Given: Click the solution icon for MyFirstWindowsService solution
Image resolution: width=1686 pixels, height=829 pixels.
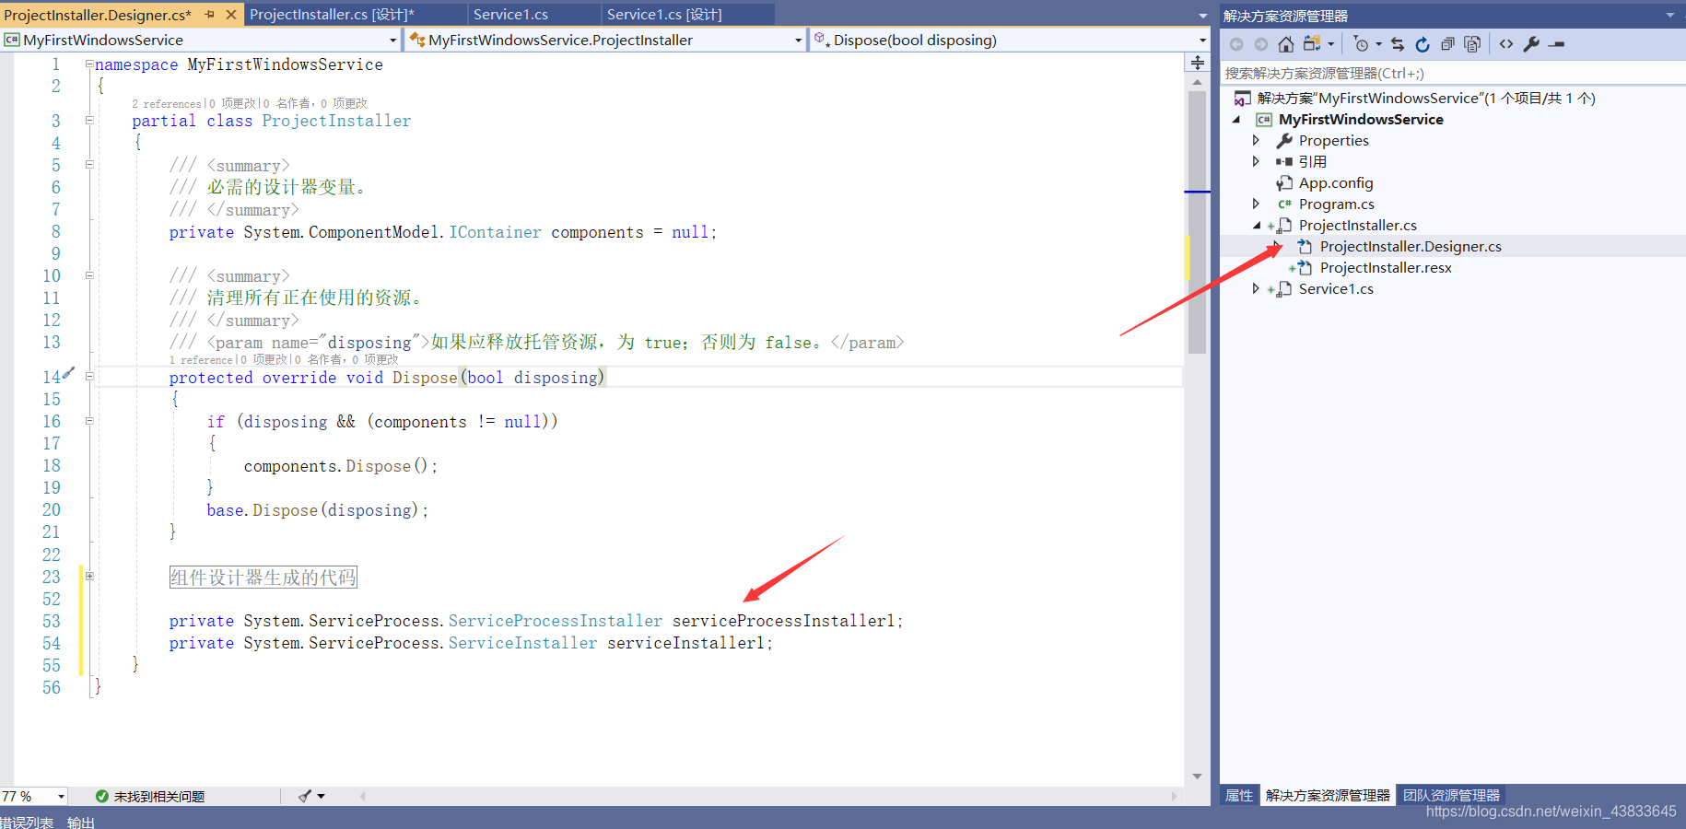Looking at the screenshot, I should [x=1243, y=99].
